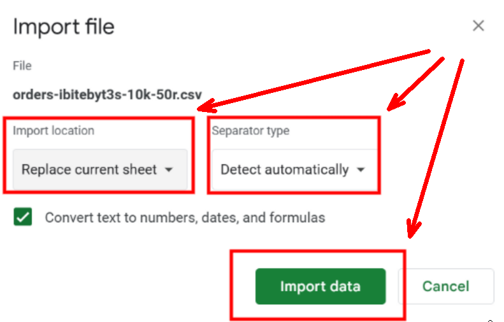504x322 pixels.
Task: Click the Replace current sheet text
Action: pyautogui.click(x=89, y=170)
